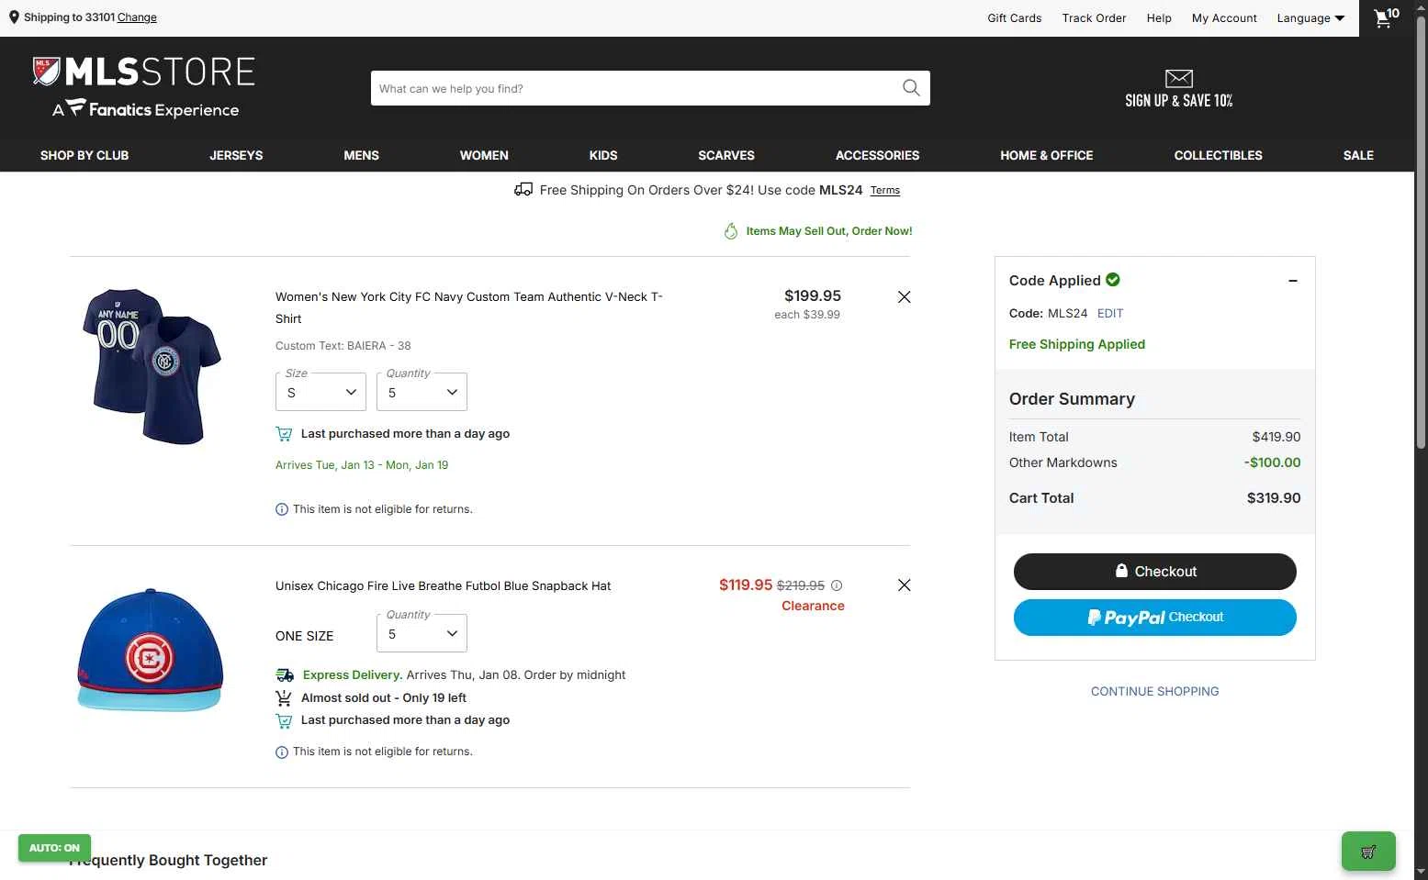Open the T-Shirt Size dropdown

pyautogui.click(x=320, y=392)
